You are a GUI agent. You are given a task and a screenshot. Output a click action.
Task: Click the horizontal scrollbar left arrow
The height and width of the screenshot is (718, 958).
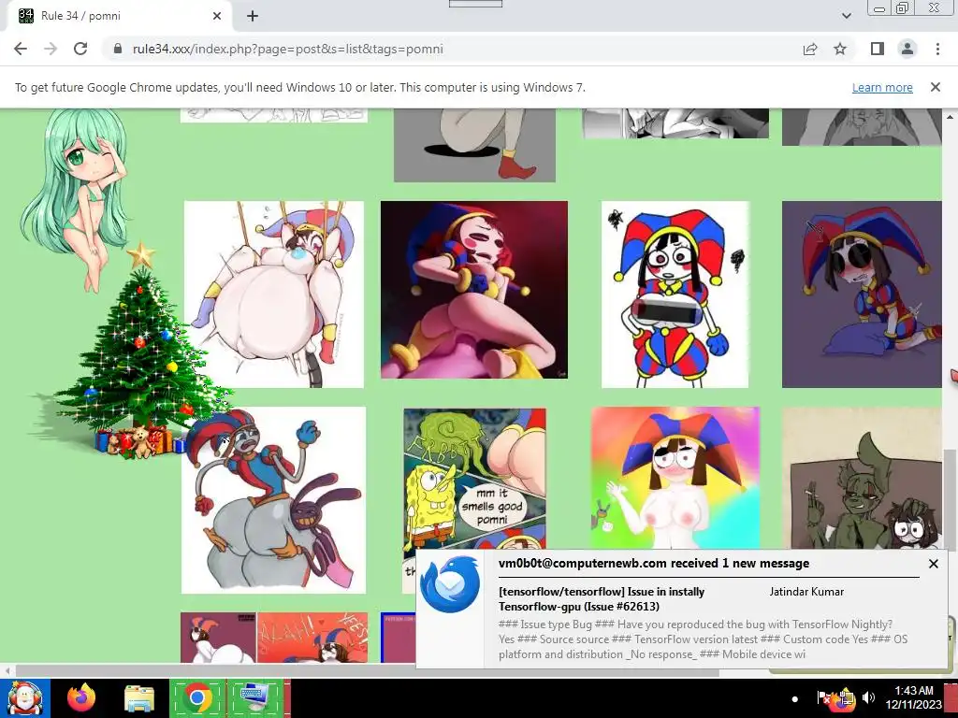7,671
